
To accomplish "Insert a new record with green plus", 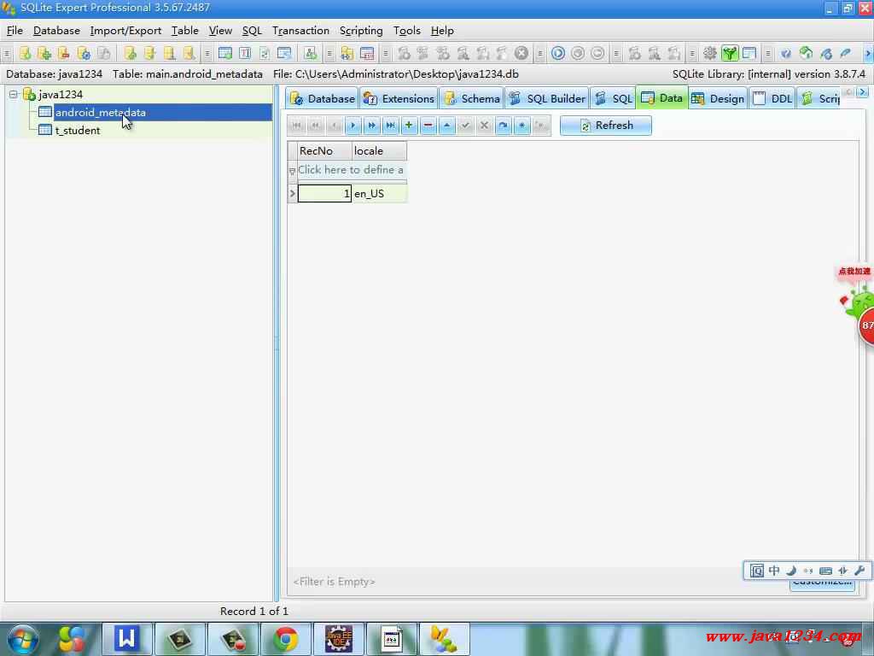I will [x=409, y=126].
